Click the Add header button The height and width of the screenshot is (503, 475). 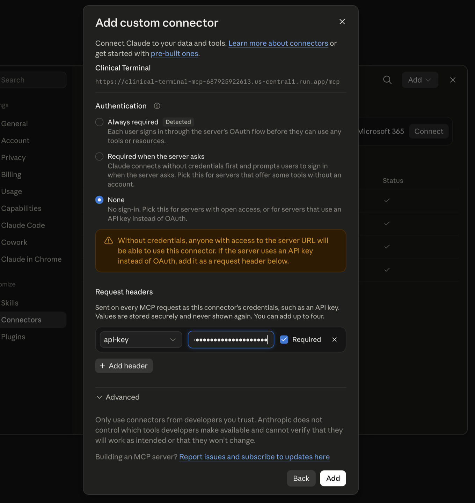point(124,366)
